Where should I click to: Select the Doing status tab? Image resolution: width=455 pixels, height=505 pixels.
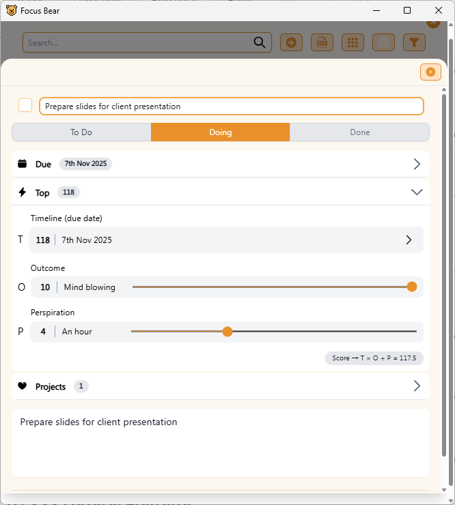click(220, 132)
